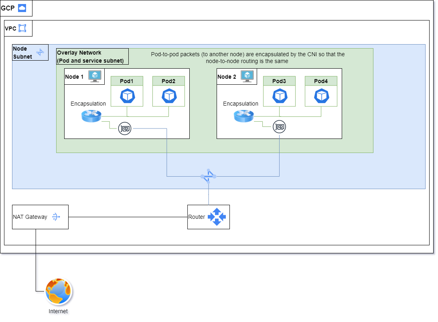Select the Node 2 computer icon

[x=247, y=76]
